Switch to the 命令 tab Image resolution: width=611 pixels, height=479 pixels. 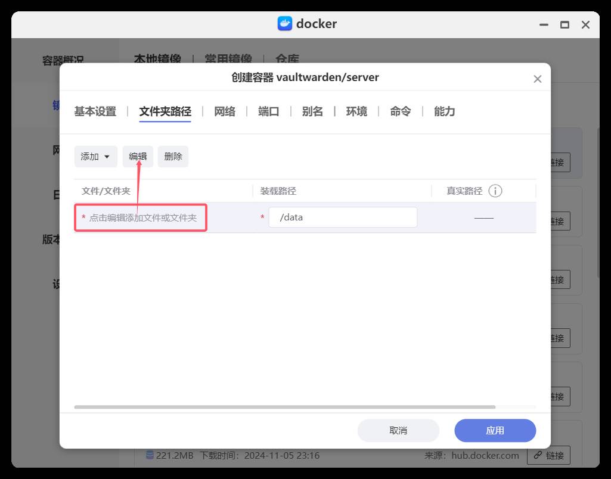[x=401, y=111]
